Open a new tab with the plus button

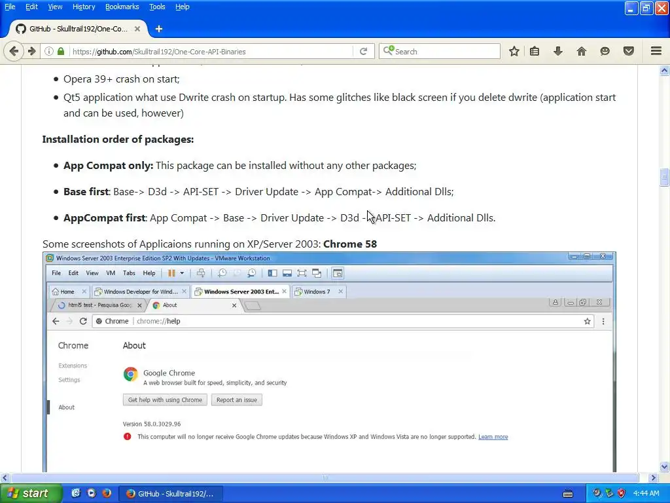tap(159, 29)
